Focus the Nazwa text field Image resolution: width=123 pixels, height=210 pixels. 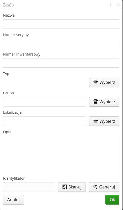61,24
